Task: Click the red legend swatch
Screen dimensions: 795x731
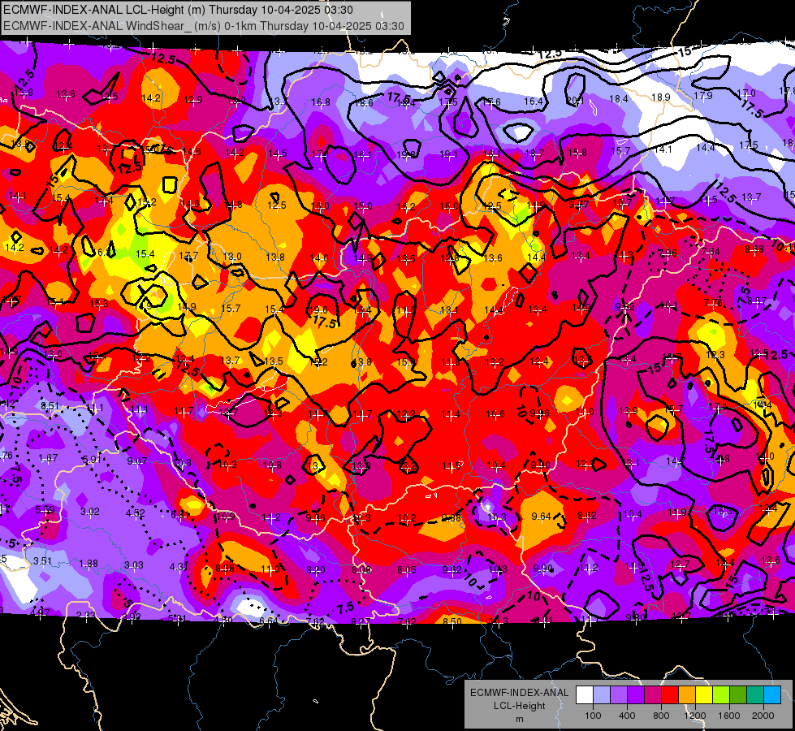Action: point(670,695)
